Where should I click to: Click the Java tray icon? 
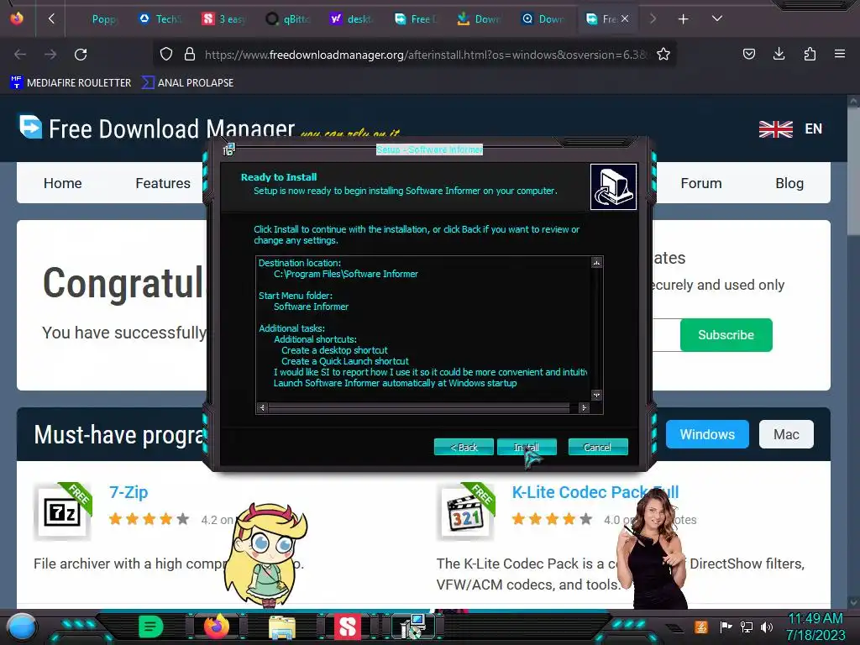[701, 627]
